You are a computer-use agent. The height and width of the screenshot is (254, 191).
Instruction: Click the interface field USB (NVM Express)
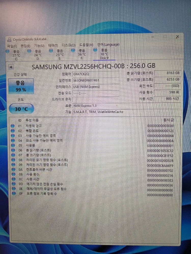(x=96, y=87)
